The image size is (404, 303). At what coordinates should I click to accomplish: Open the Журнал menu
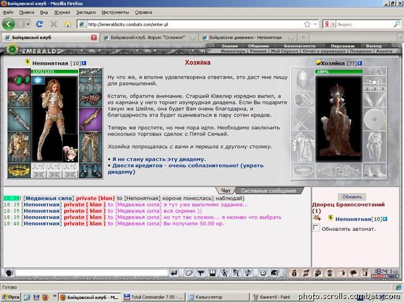(62, 12)
